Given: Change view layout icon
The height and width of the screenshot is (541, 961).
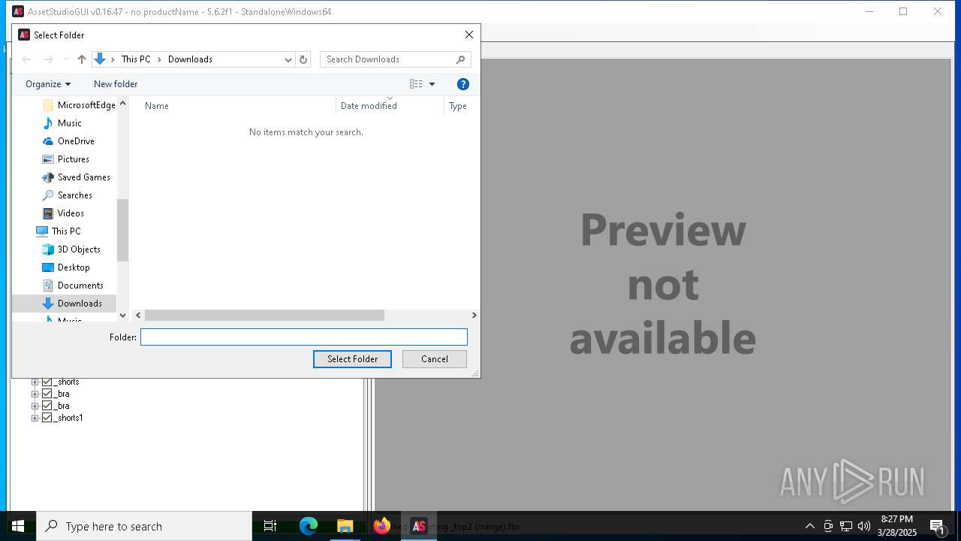Looking at the screenshot, I should coord(416,84).
